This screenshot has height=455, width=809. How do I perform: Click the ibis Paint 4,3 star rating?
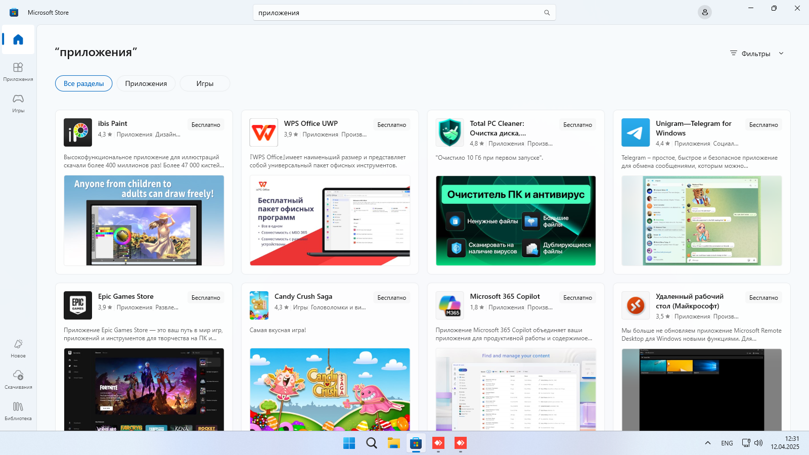point(105,134)
